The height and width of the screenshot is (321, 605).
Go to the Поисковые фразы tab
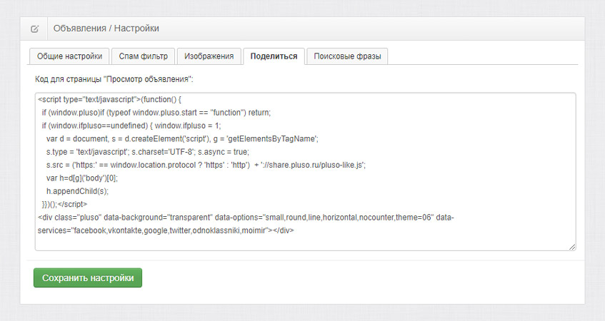point(347,56)
